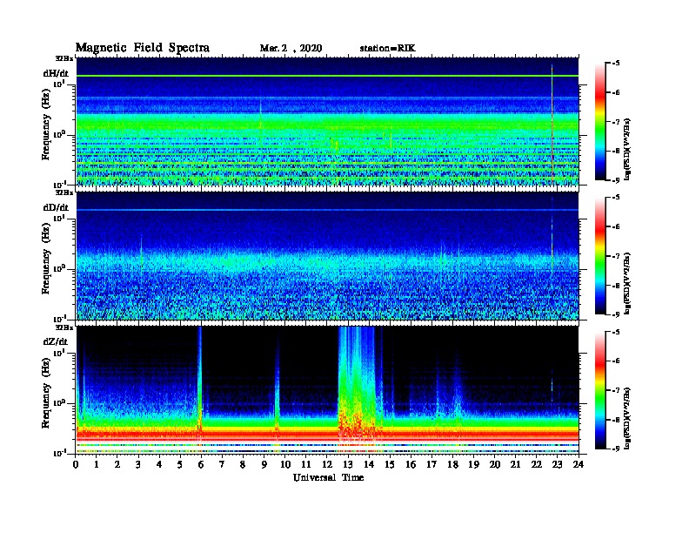This screenshot has height=533, width=689.
Task: Click the dZ/dt panel color scale bar
Action: point(600,390)
